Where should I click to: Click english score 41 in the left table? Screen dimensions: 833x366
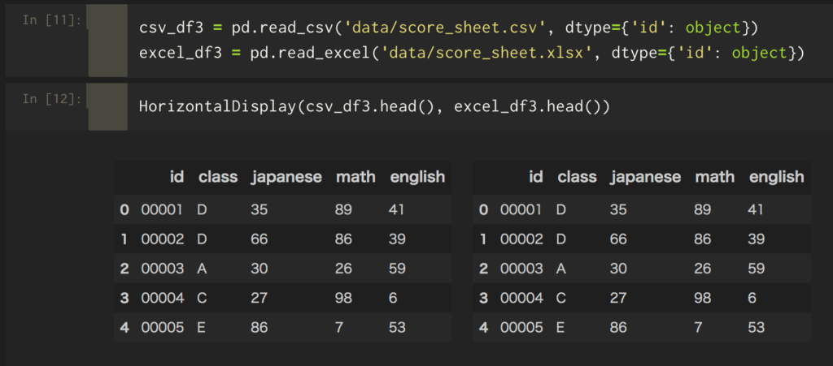(396, 209)
